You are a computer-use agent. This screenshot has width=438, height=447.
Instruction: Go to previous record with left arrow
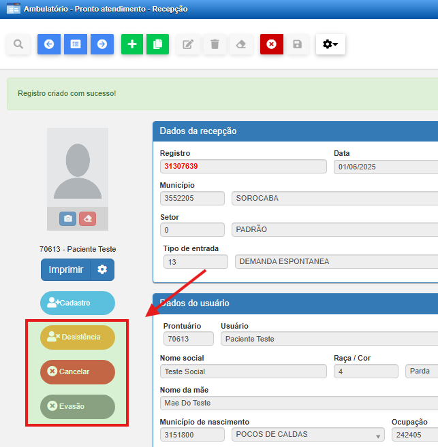click(x=49, y=44)
